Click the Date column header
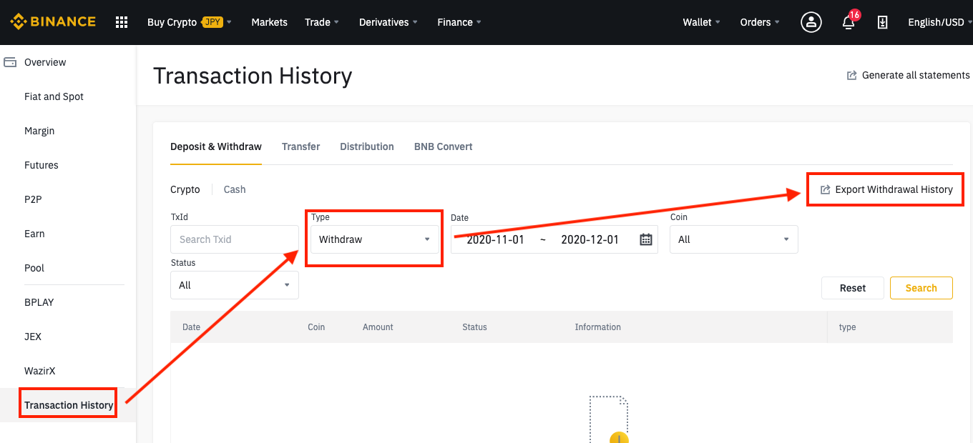The height and width of the screenshot is (443, 973). pos(191,327)
